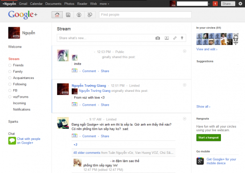This screenshot has height=173, width=245.
Task: Open options dropdown of the 12:51 PM post
Action: pyautogui.click(x=184, y=85)
